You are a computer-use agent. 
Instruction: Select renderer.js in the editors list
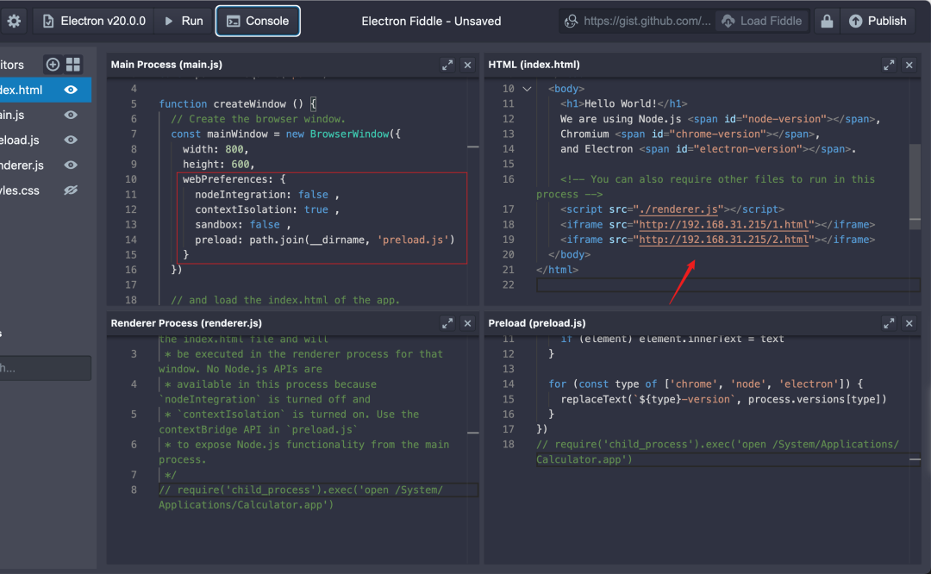click(45, 165)
